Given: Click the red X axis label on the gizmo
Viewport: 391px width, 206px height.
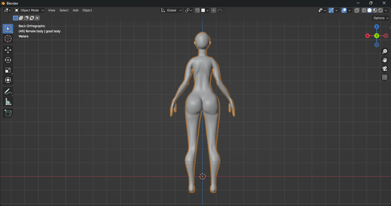Looking at the screenshot, I should tap(368, 36).
